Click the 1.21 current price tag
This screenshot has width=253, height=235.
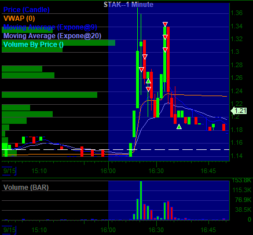(239, 111)
